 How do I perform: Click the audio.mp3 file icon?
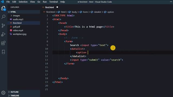[11, 19]
